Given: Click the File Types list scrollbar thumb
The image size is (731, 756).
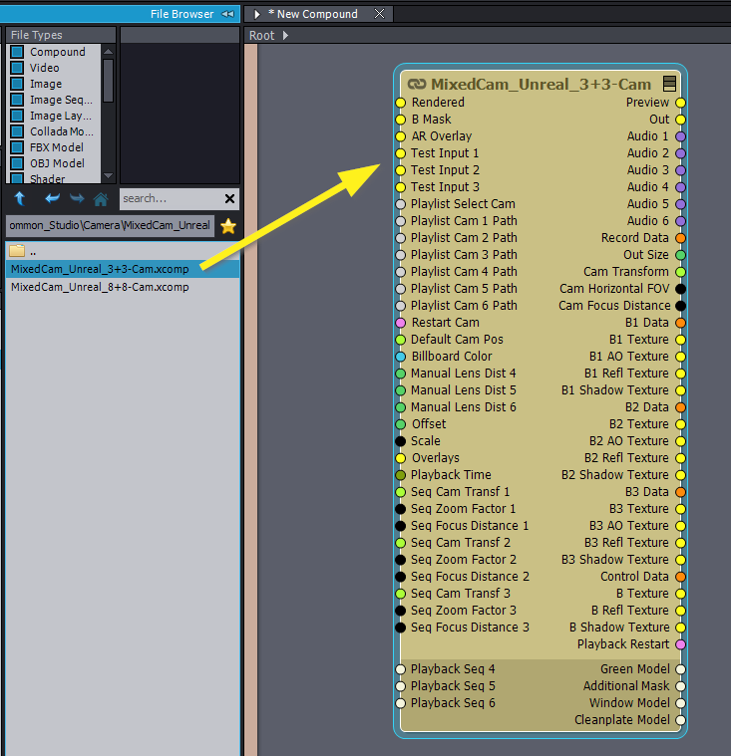Looking at the screenshot, I should (x=108, y=81).
